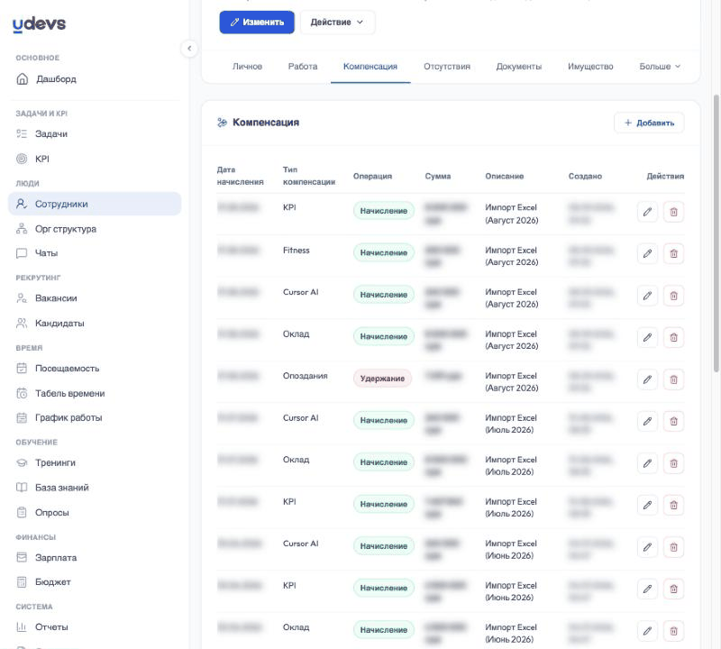Edit Cursor AI row for Июнь 2026
This screenshot has width=721, height=649.
(647, 547)
